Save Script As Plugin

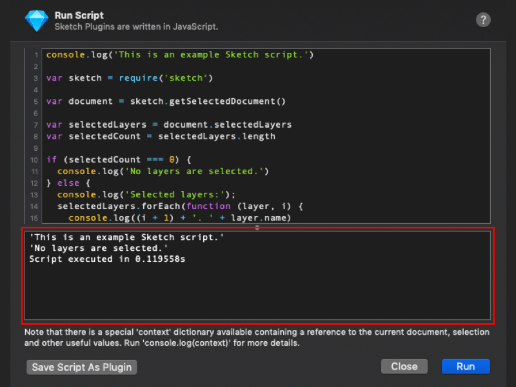point(82,367)
